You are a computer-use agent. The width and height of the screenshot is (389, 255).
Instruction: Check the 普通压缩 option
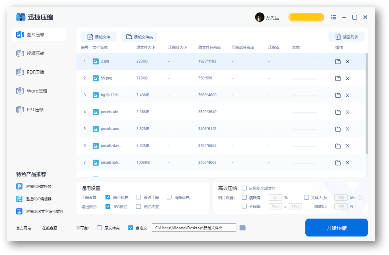(138, 197)
